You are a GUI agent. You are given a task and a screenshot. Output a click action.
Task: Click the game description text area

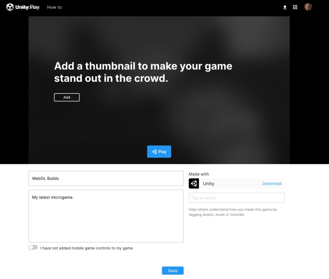pyautogui.click(x=106, y=216)
